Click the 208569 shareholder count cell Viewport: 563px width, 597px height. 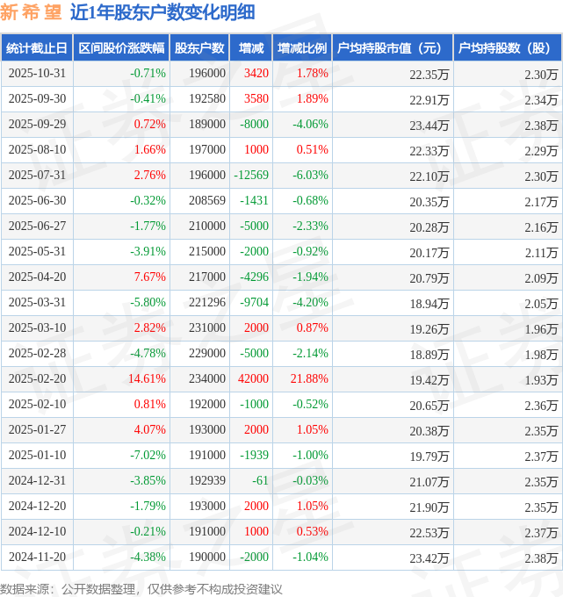click(206, 201)
